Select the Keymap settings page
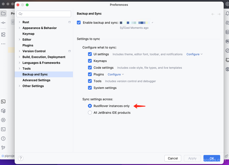 (29, 34)
